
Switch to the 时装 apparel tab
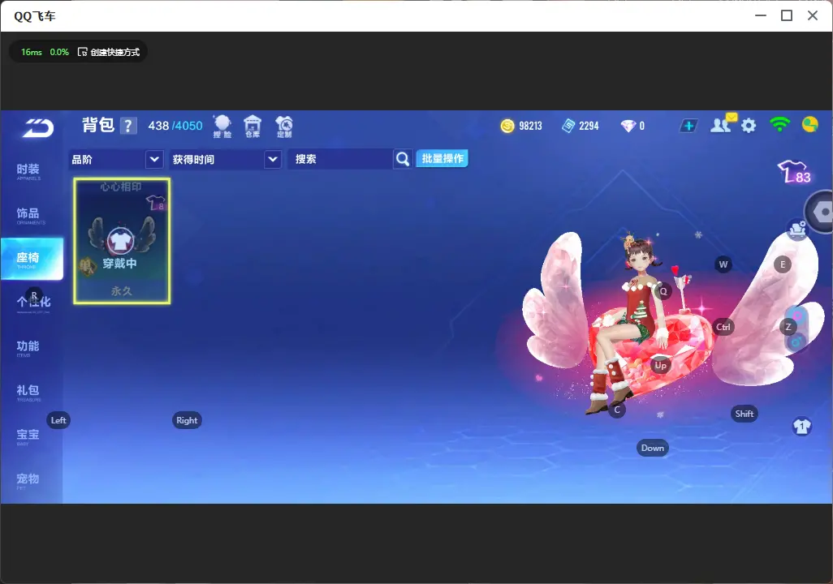tap(28, 171)
